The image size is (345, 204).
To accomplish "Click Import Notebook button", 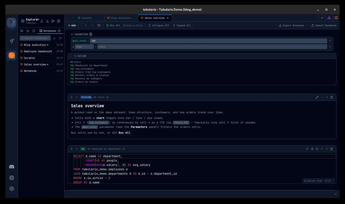I will pos(324,26).
